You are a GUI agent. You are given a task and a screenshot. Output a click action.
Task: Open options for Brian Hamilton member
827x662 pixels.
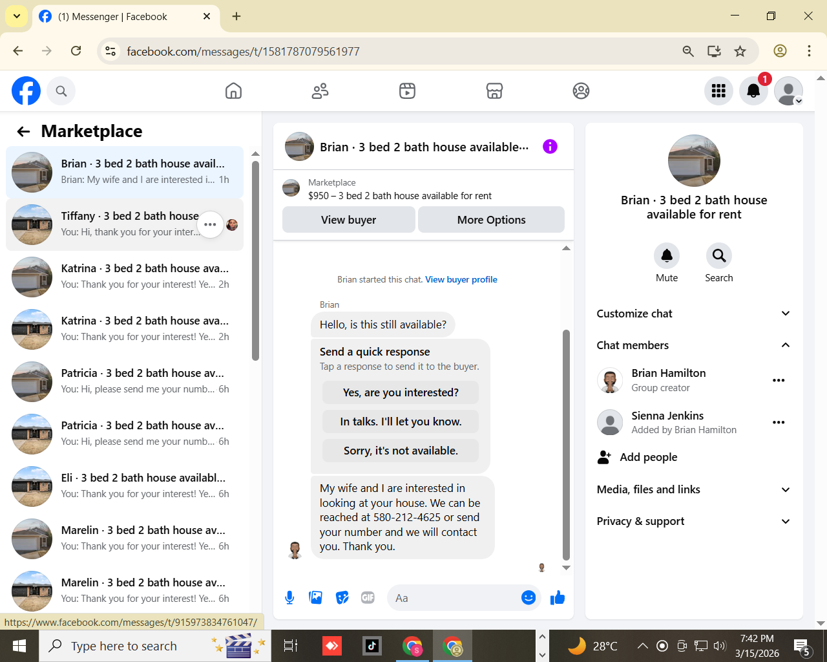point(779,380)
